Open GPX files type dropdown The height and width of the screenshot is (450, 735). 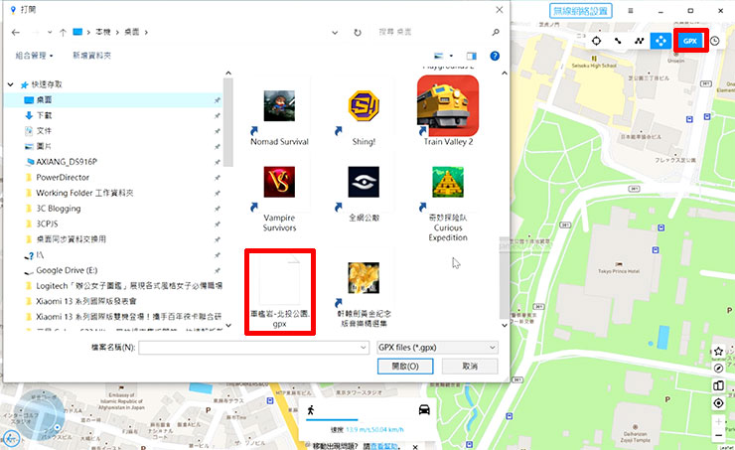437,348
